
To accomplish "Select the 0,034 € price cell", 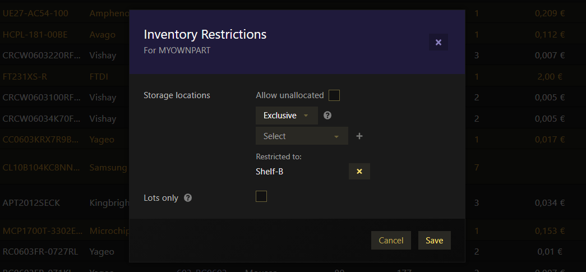I will [550, 203].
